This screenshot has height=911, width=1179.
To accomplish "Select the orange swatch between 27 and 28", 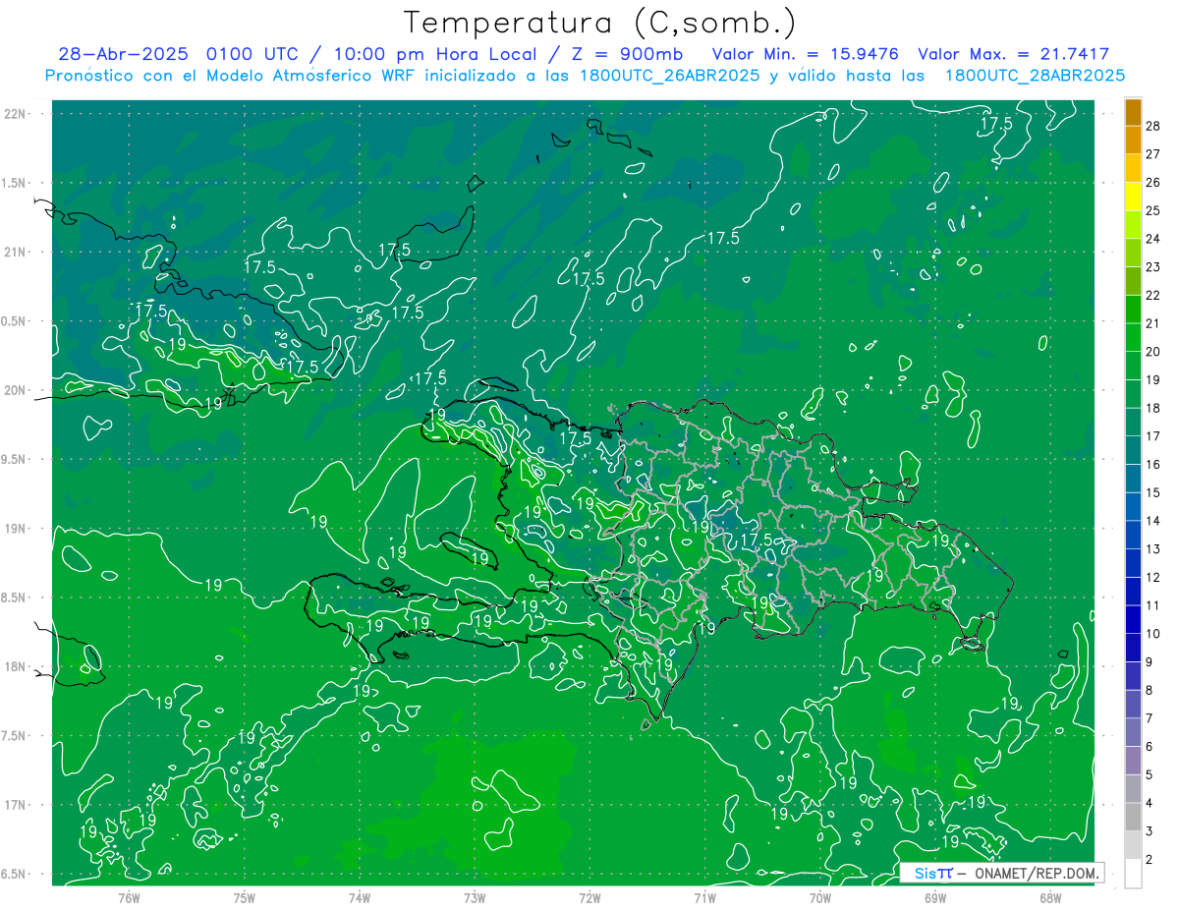I will [1133, 140].
